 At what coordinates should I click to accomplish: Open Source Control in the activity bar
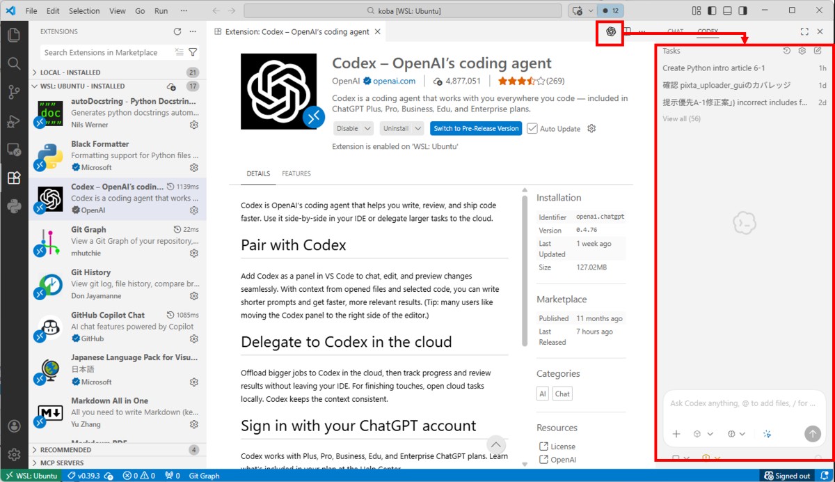(x=14, y=92)
